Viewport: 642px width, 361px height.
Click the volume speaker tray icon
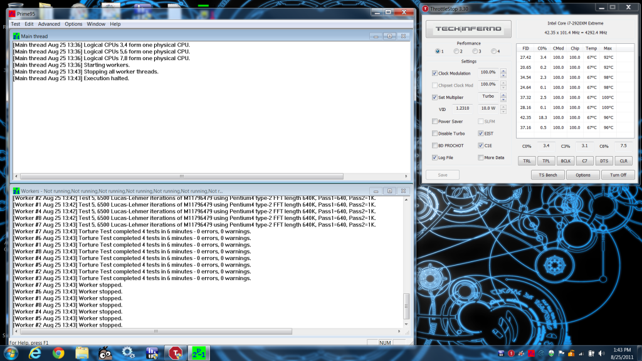pos(601,353)
